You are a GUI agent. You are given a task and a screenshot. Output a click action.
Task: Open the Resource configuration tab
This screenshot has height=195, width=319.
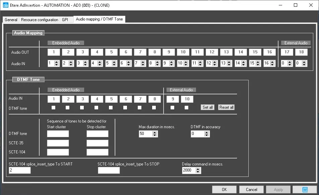click(x=40, y=20)
